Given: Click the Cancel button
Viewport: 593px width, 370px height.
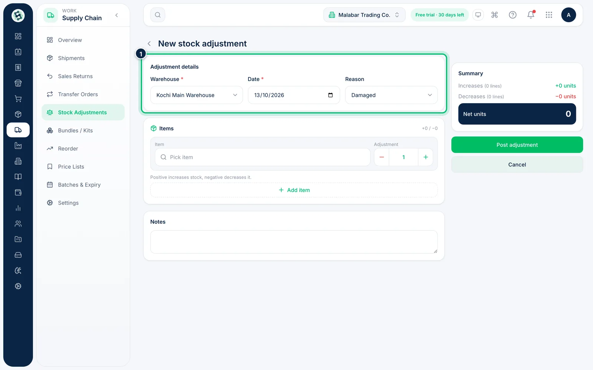Looking at the screenshot, I should [517, 165].
